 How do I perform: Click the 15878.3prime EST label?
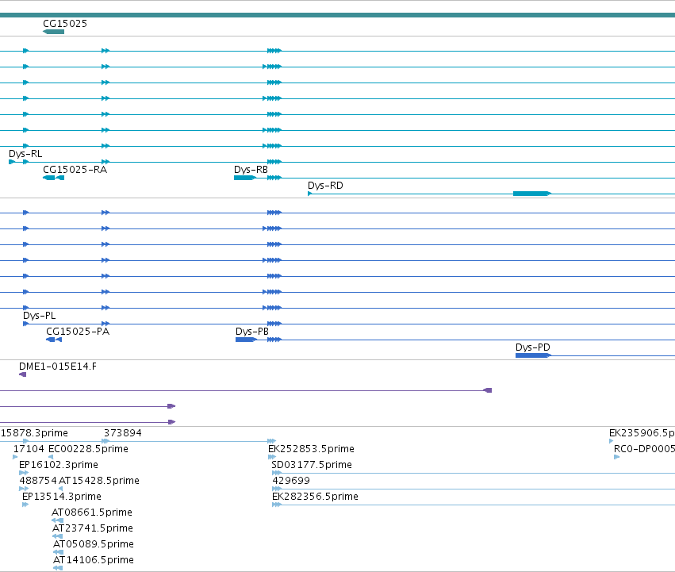[34, 433]
